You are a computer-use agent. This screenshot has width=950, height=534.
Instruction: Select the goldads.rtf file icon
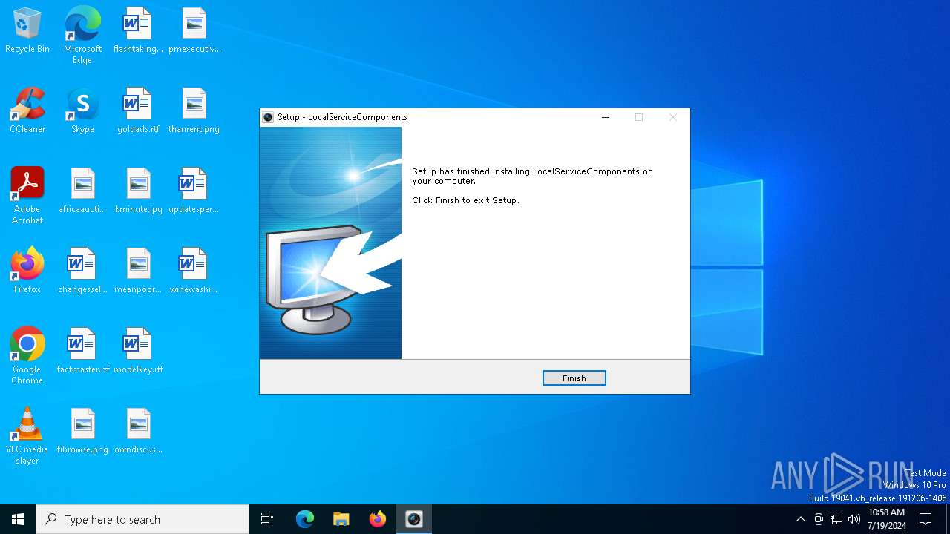point(138,111)
